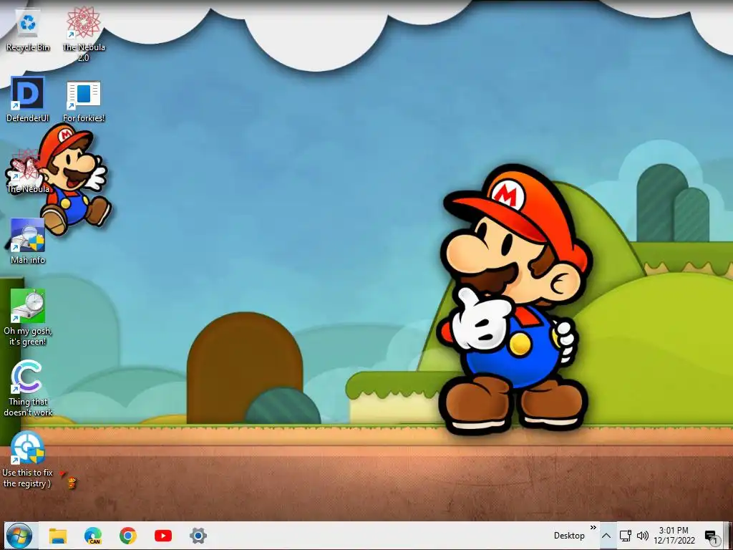The height and width of the screenshot is (550, 733).
Task: Launch Google Chrome from the taskbar
Action: (x=127, y=536)
